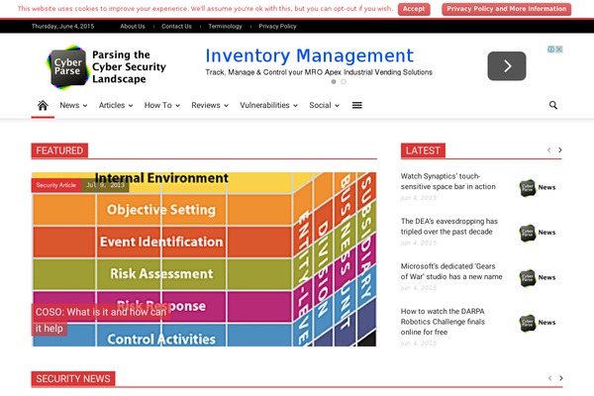The height and width of the screenshot is (396, 594).
Task: Click the News thumbnail beside Gears of War article
Action: tap(538, 278)
